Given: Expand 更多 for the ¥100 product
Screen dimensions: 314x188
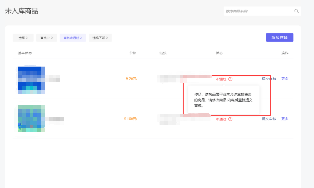Looking at the screenshot, I should (285, 119).
